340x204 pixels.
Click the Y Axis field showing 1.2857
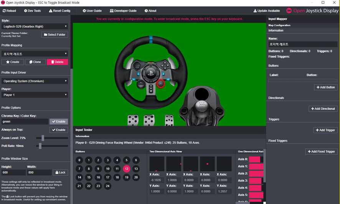pyautogui.click(x=224, y=191)
